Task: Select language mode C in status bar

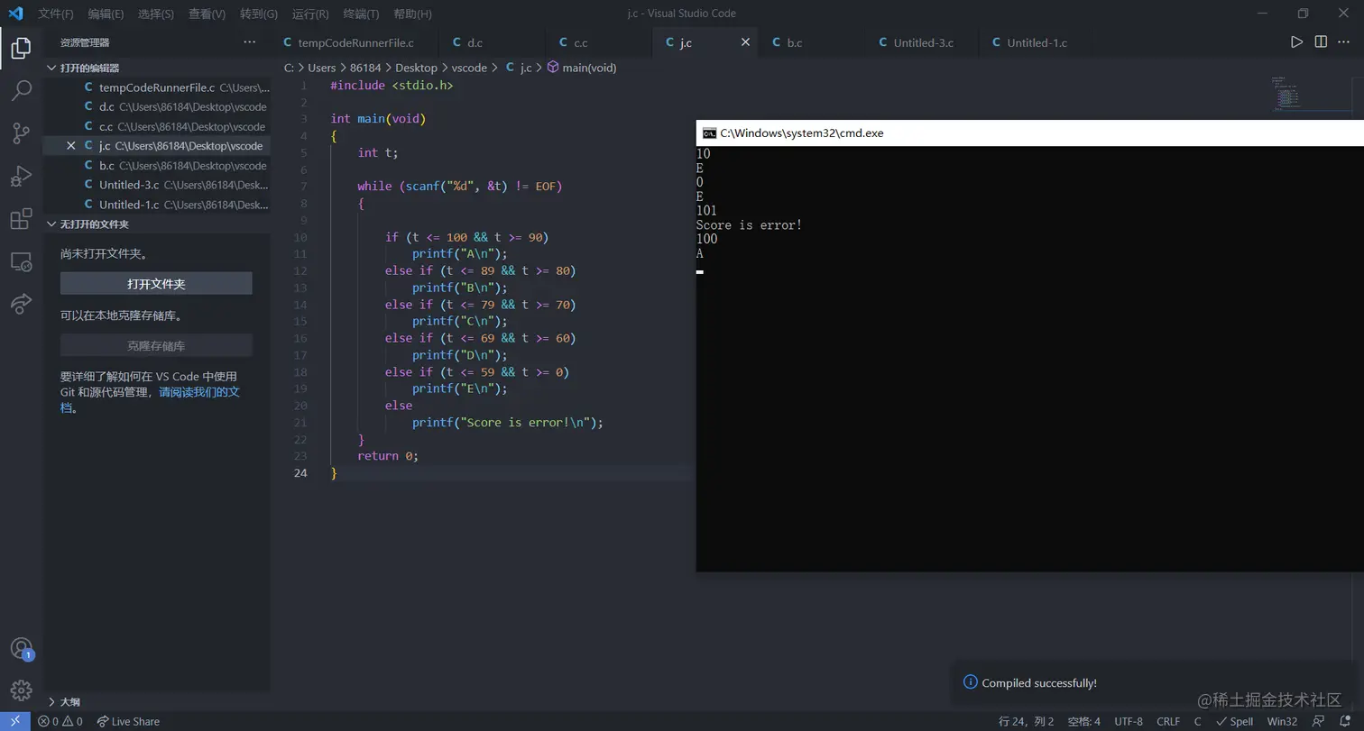Action: click(x=1197, y=721)
